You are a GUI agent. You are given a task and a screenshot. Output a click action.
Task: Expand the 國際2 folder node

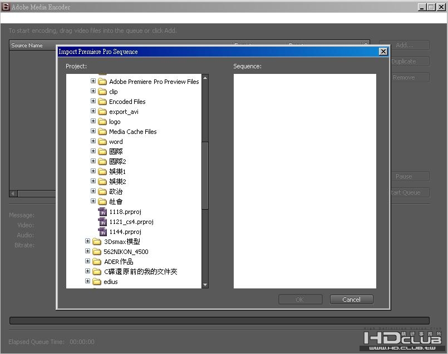(93, 161)
